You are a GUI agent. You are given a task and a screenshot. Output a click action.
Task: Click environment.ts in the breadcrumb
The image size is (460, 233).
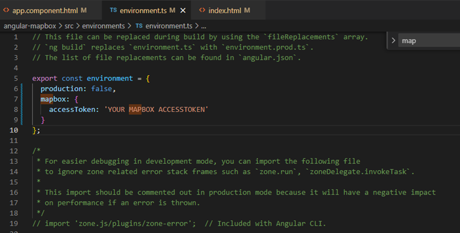coord(169,26)
